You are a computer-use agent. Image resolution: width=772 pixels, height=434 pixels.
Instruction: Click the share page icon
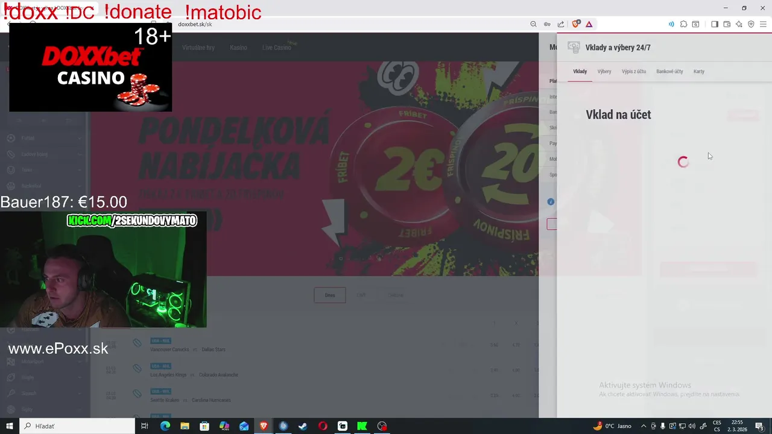pyautogui.click(x=561, y=24)
